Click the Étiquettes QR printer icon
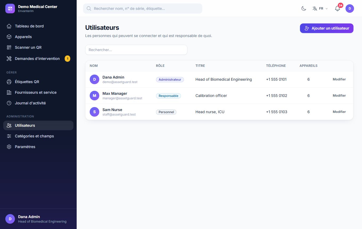 click(x=9, y=82)
